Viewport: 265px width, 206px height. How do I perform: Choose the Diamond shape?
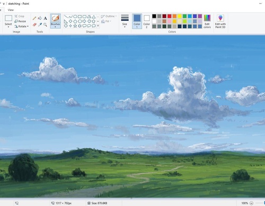70,21
